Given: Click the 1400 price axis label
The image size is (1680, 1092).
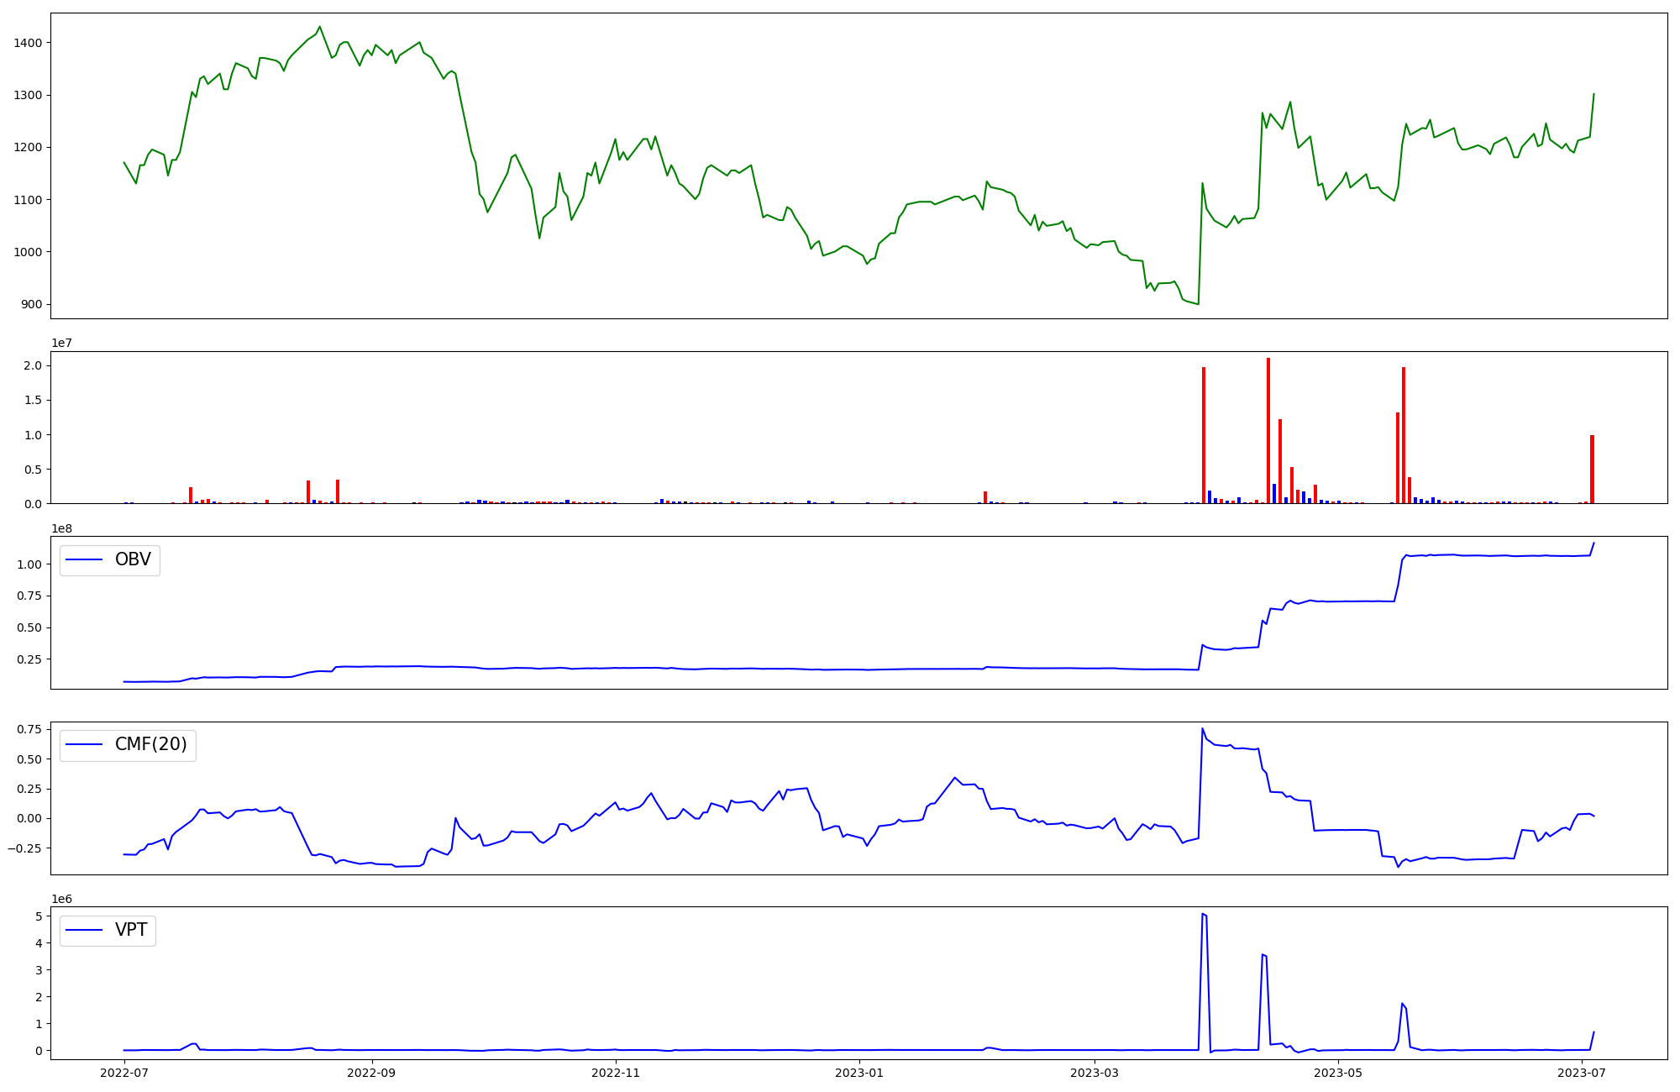Looking at the screenshot, I should coord(28,43).
